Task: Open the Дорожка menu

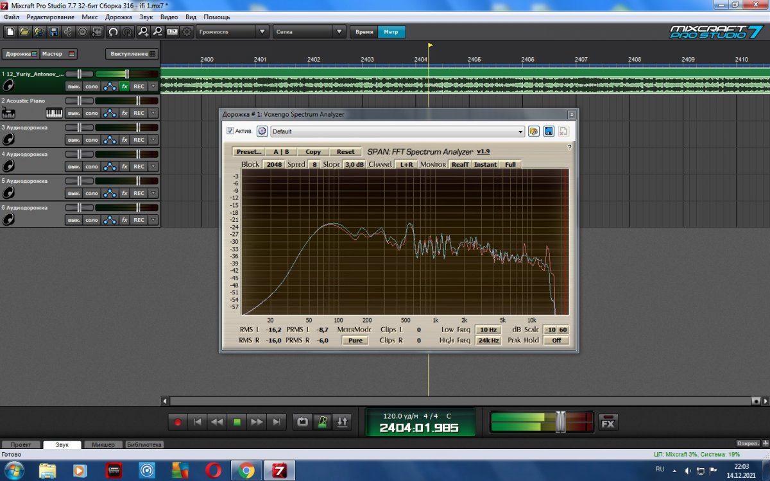Action: tap(119, 17)
